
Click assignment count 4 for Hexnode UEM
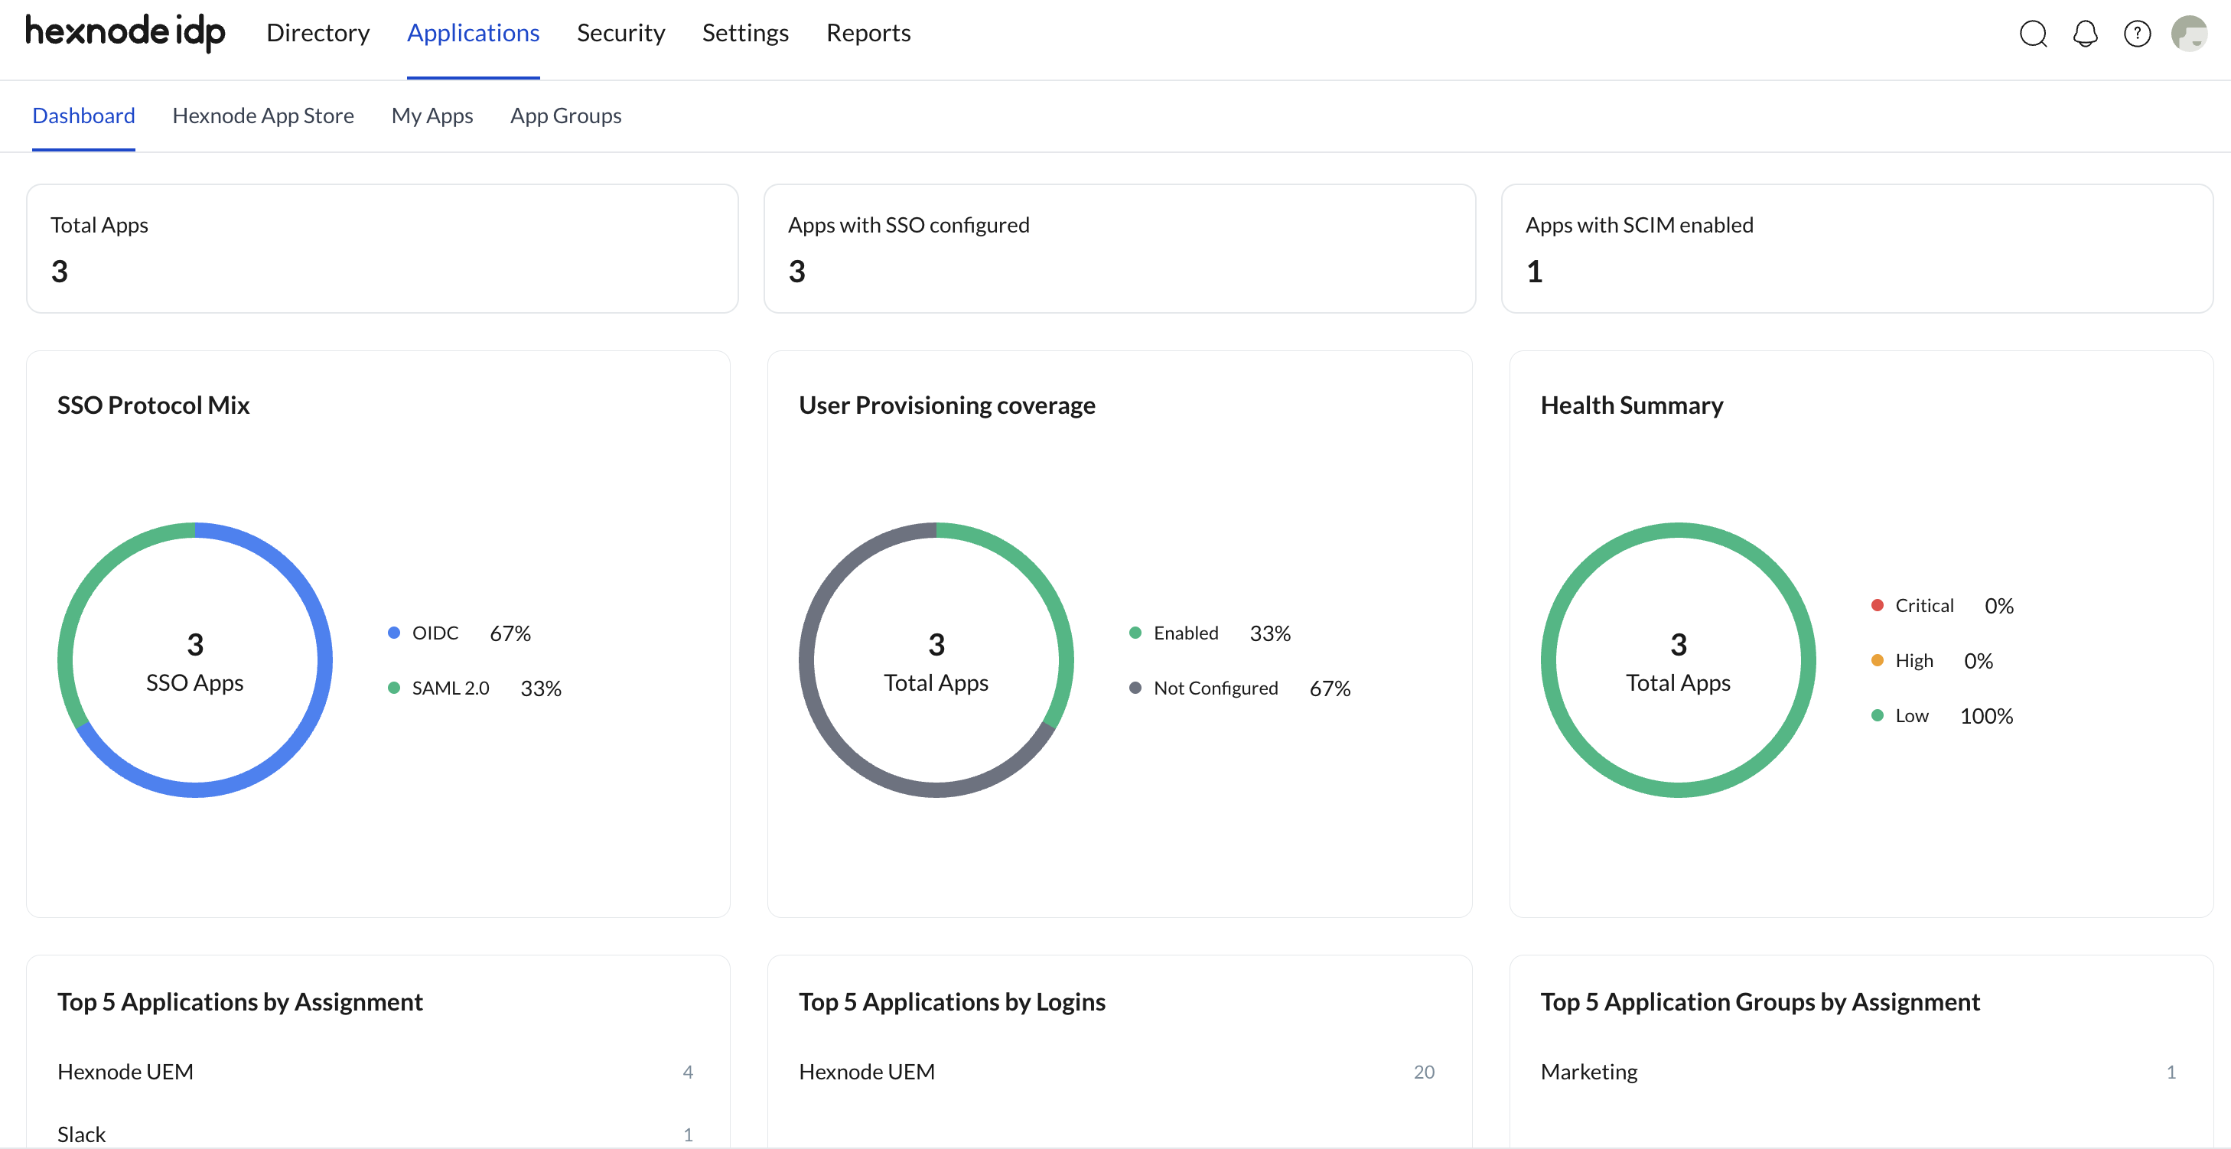(x=688, y=1072)
